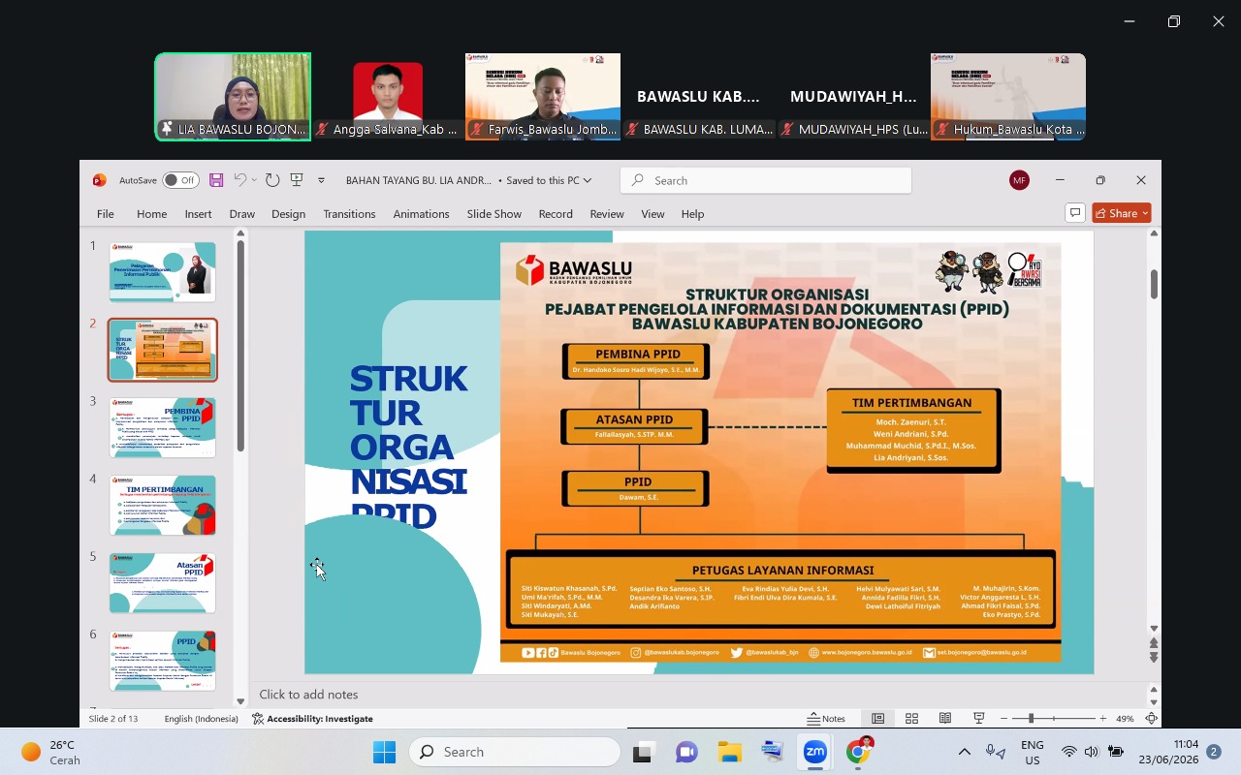Click Accessibility: Investigate in status bar
Screen dimensions: 1241x775
312,719
